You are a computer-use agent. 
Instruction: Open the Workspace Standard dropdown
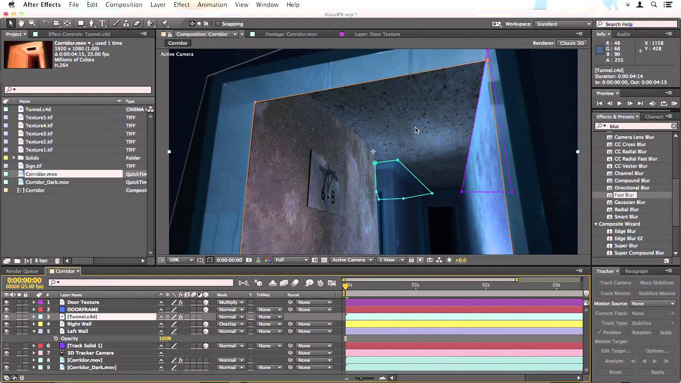[563, 24]
